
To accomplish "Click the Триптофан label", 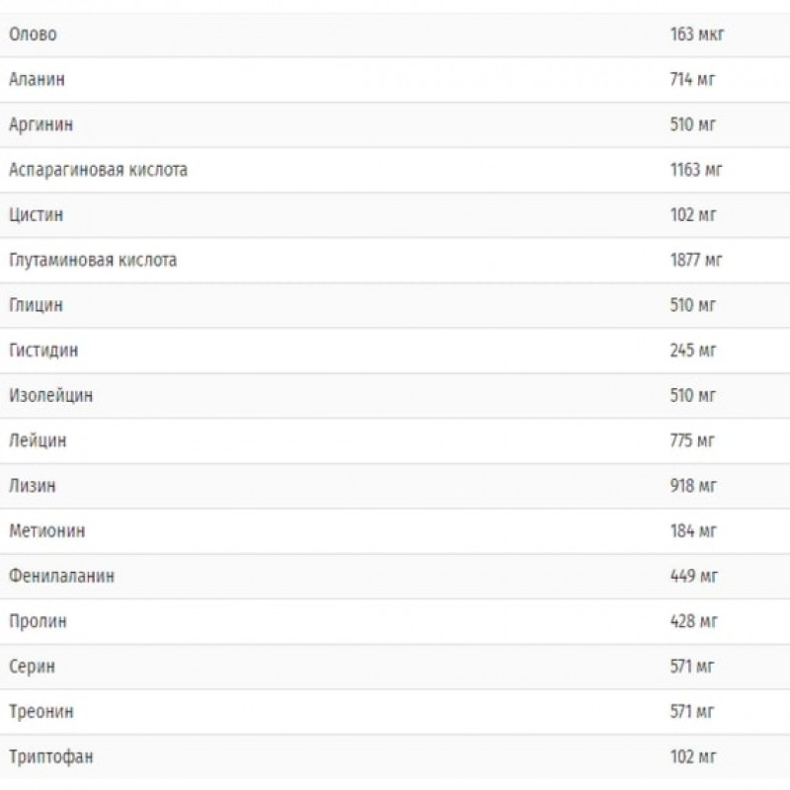I will [51, 757].
